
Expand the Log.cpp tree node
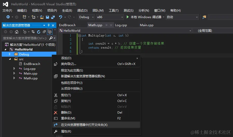pyautogui.click(x=14, y=68)
